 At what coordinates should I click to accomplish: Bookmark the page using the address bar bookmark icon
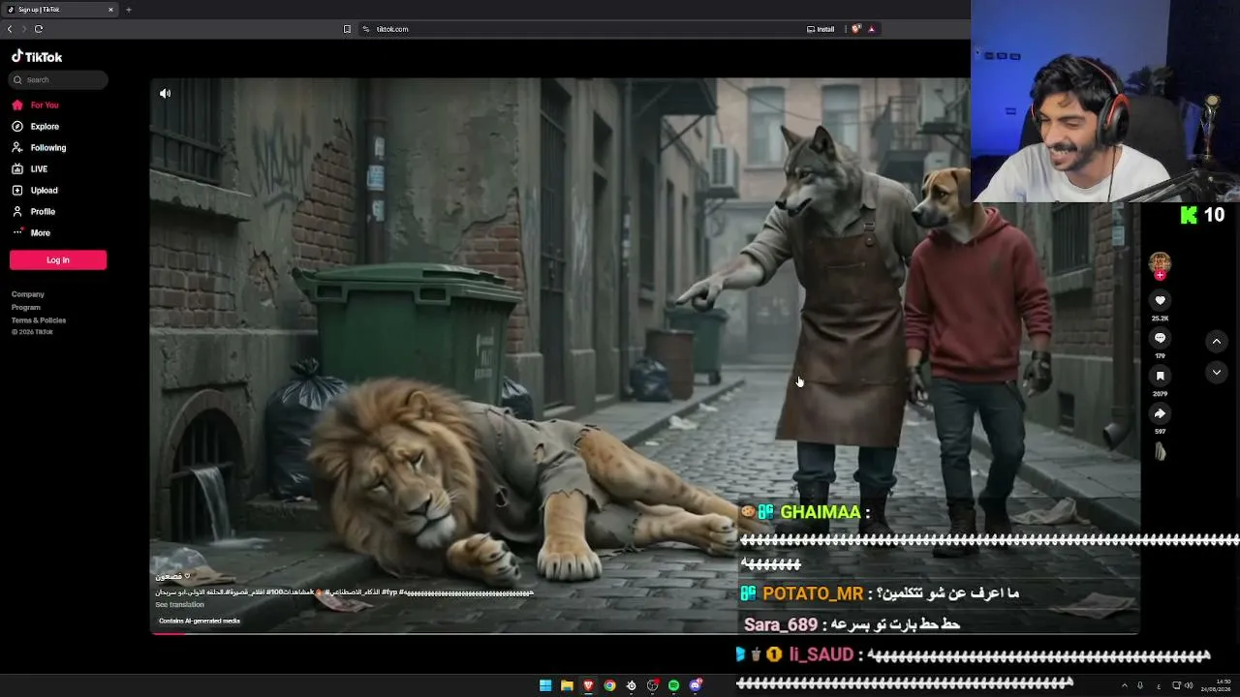coord(347,29)
